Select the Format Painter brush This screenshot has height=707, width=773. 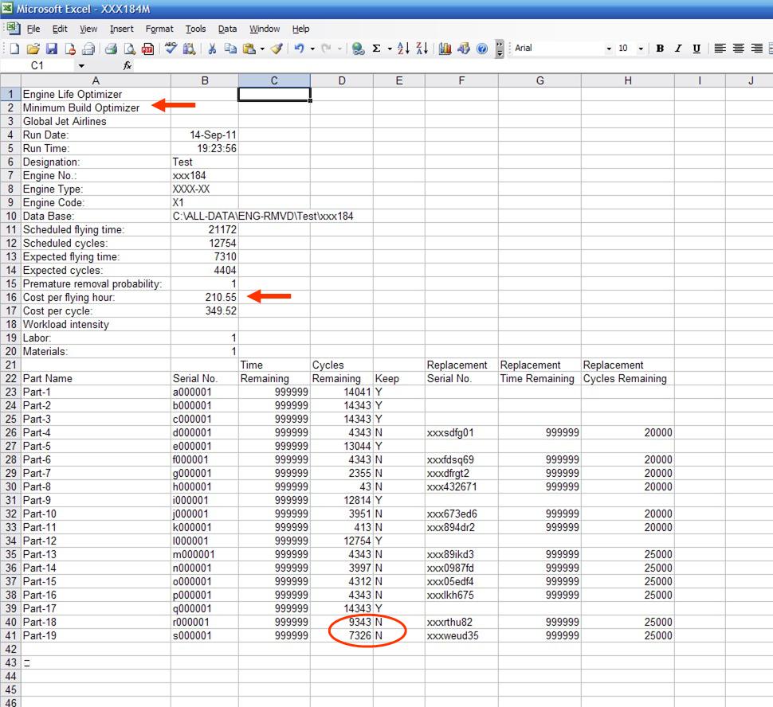pos(277,49)
